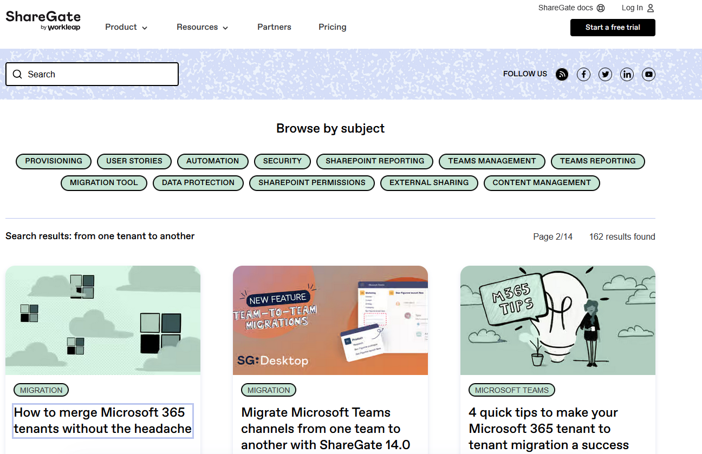Open article on merging Microsoft 365 tenants

[103, 420]
